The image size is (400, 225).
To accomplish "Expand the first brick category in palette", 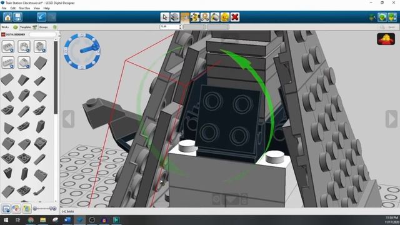I will 8,46.
